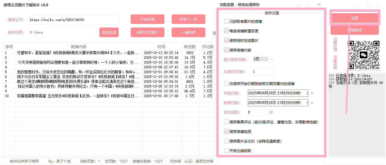Sort by 时间 column header
The width and height of the screenshot is (386, 165).
pyautogui.click(x=161, y=47)
